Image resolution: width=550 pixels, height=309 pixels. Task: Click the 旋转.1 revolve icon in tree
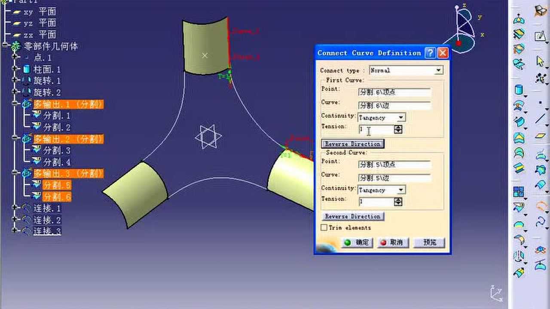[27, 81]
